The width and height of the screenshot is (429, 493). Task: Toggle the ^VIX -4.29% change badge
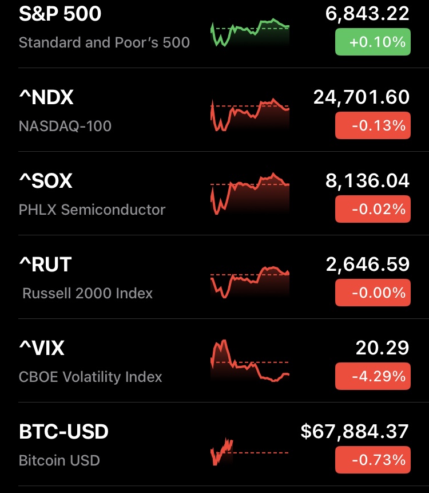(x=372, y=376)
